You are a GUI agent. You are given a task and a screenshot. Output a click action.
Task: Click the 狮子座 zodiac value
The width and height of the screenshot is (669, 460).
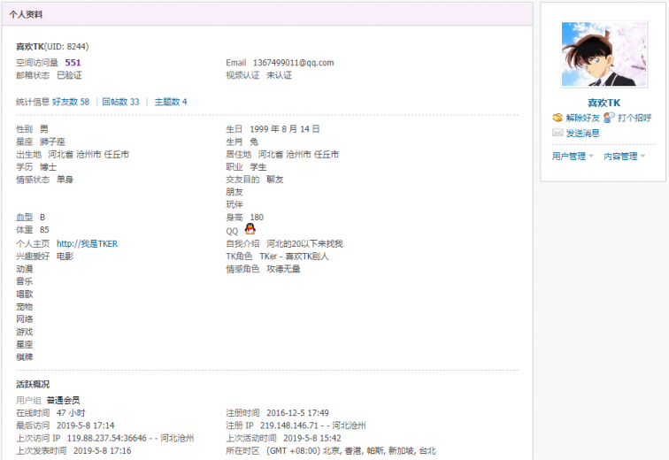click(52, 142)
